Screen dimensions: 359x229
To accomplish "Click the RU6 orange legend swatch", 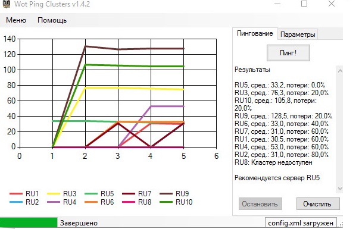I will (91, 202).
